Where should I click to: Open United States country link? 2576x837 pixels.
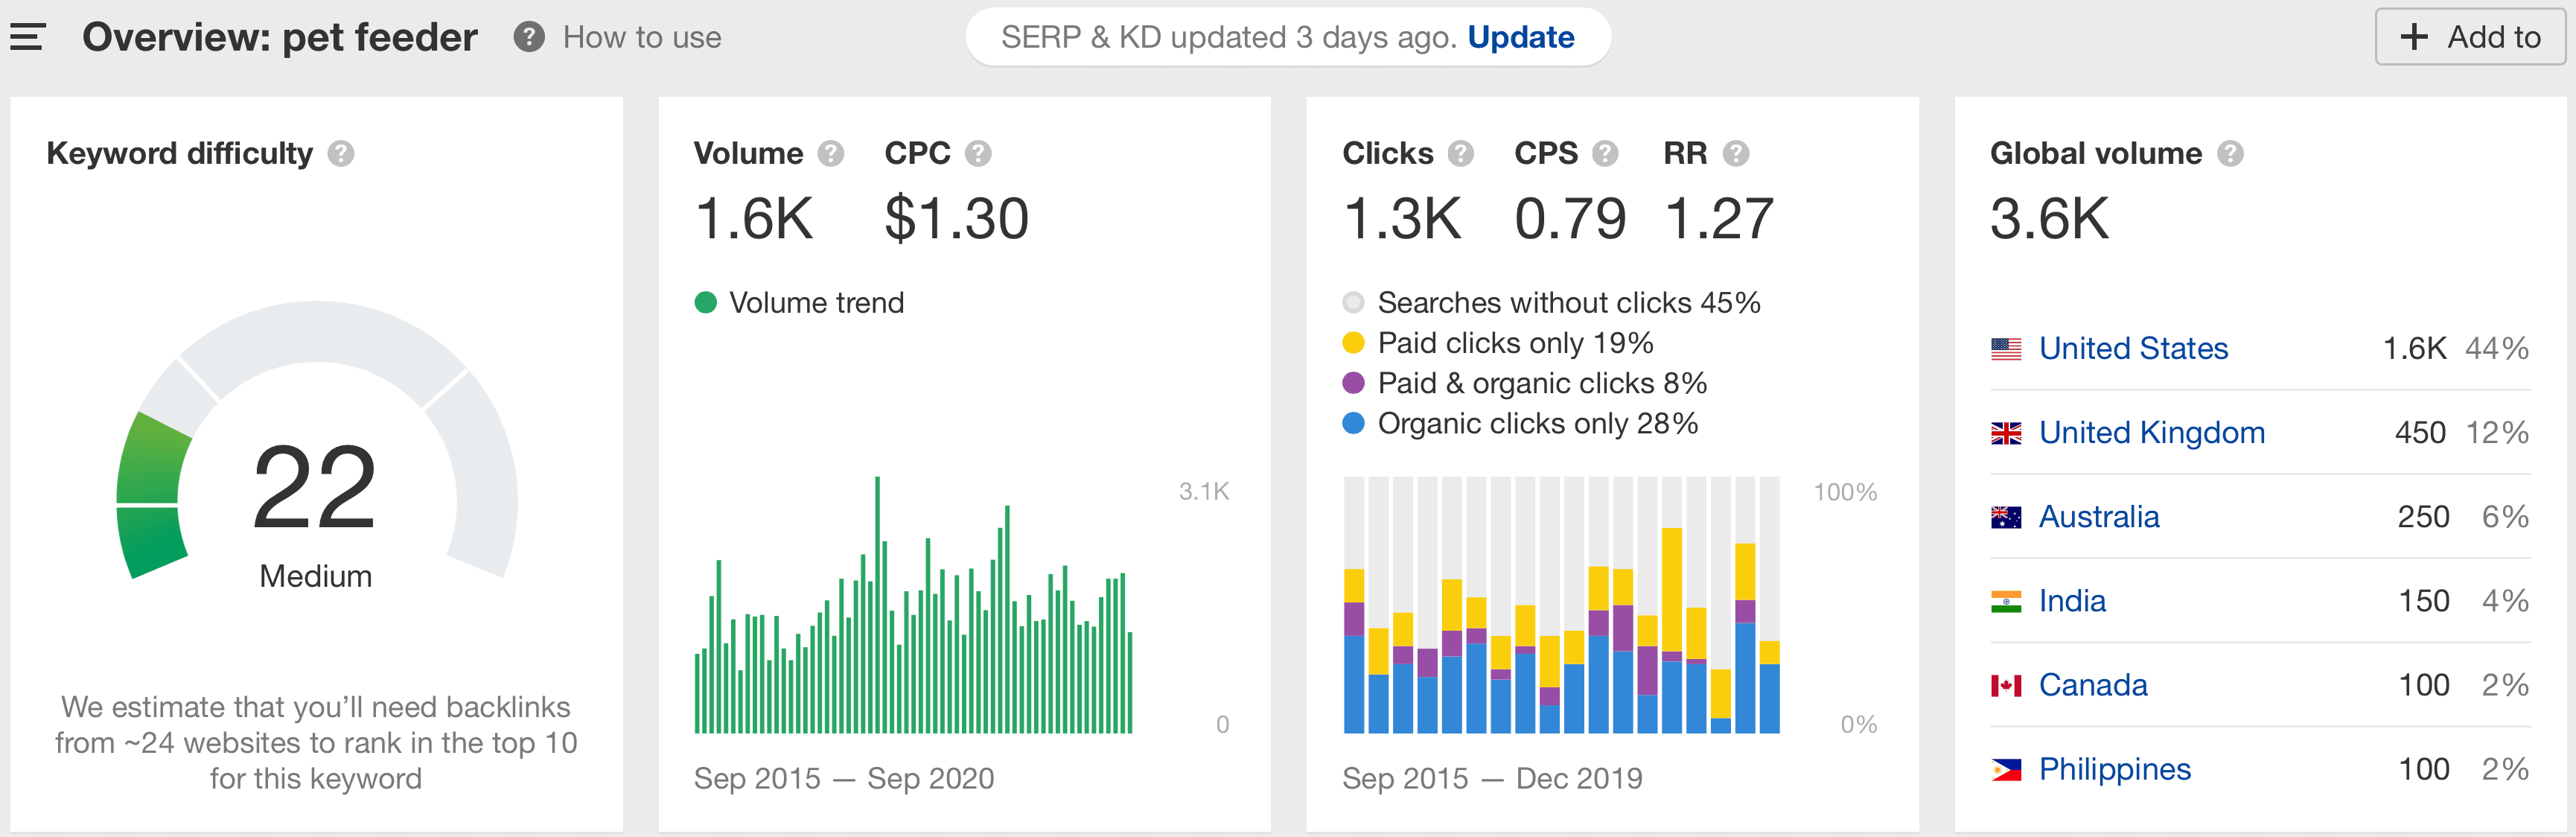tap(2132, 348)
